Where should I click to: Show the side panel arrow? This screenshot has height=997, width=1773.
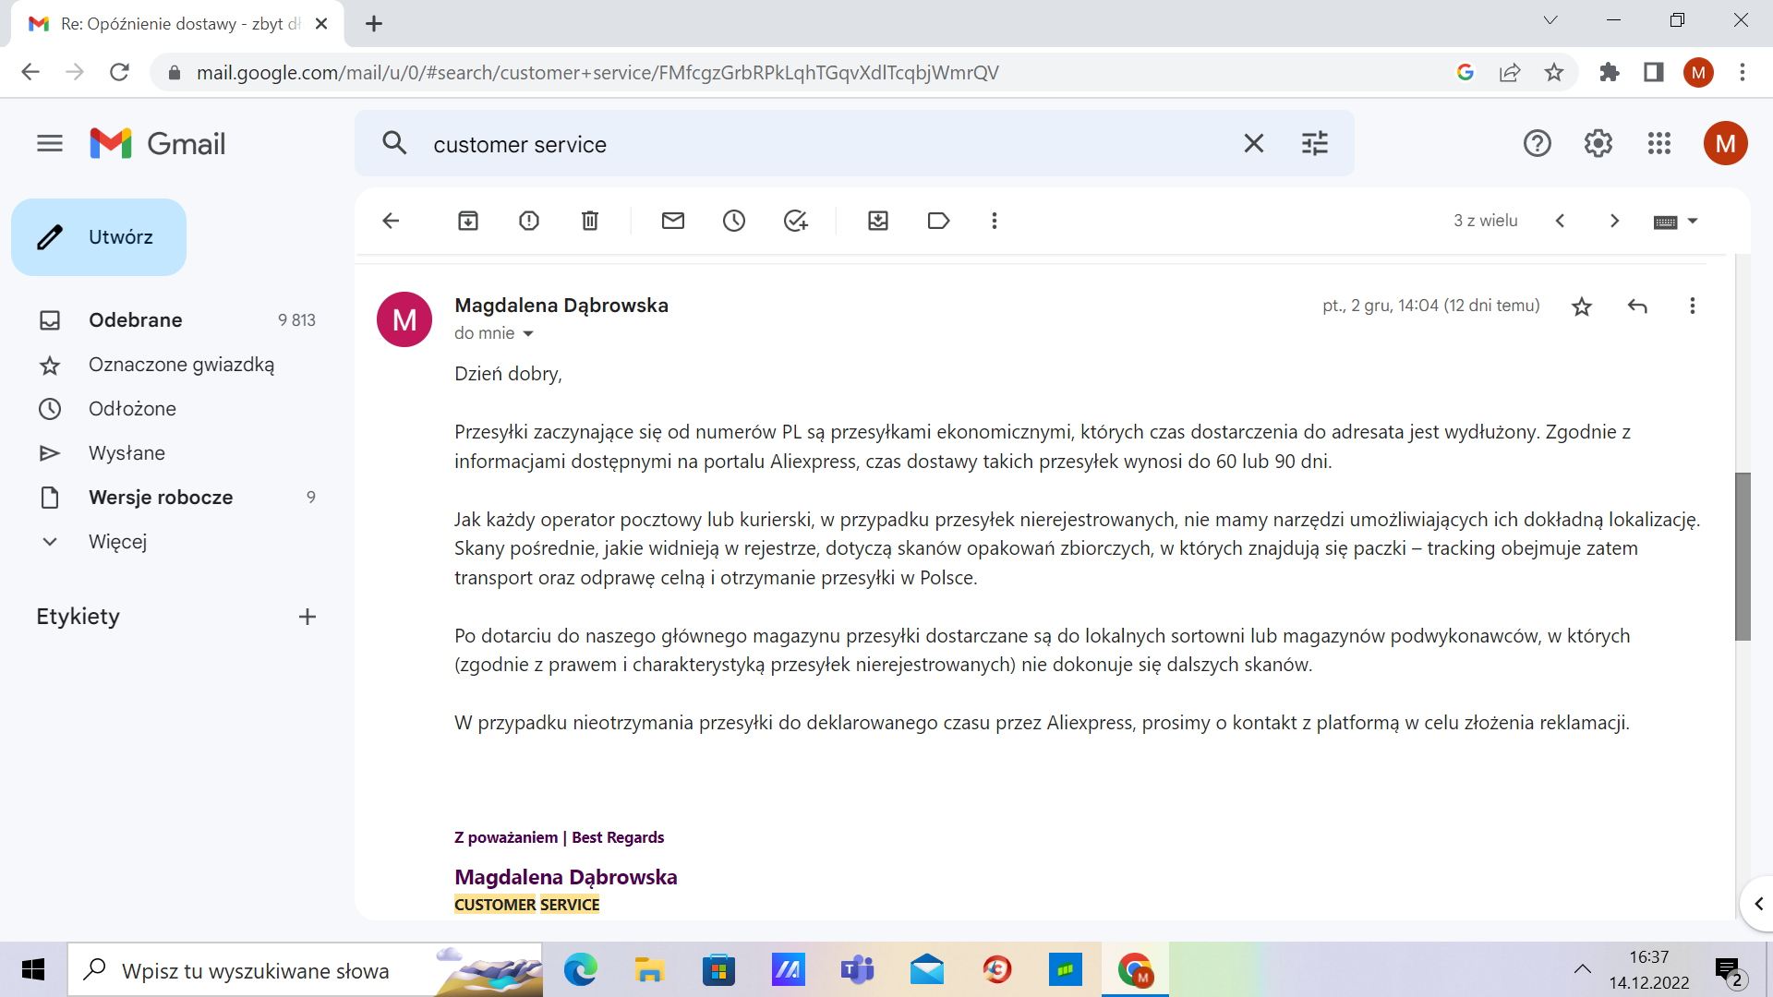point(1758,904)
